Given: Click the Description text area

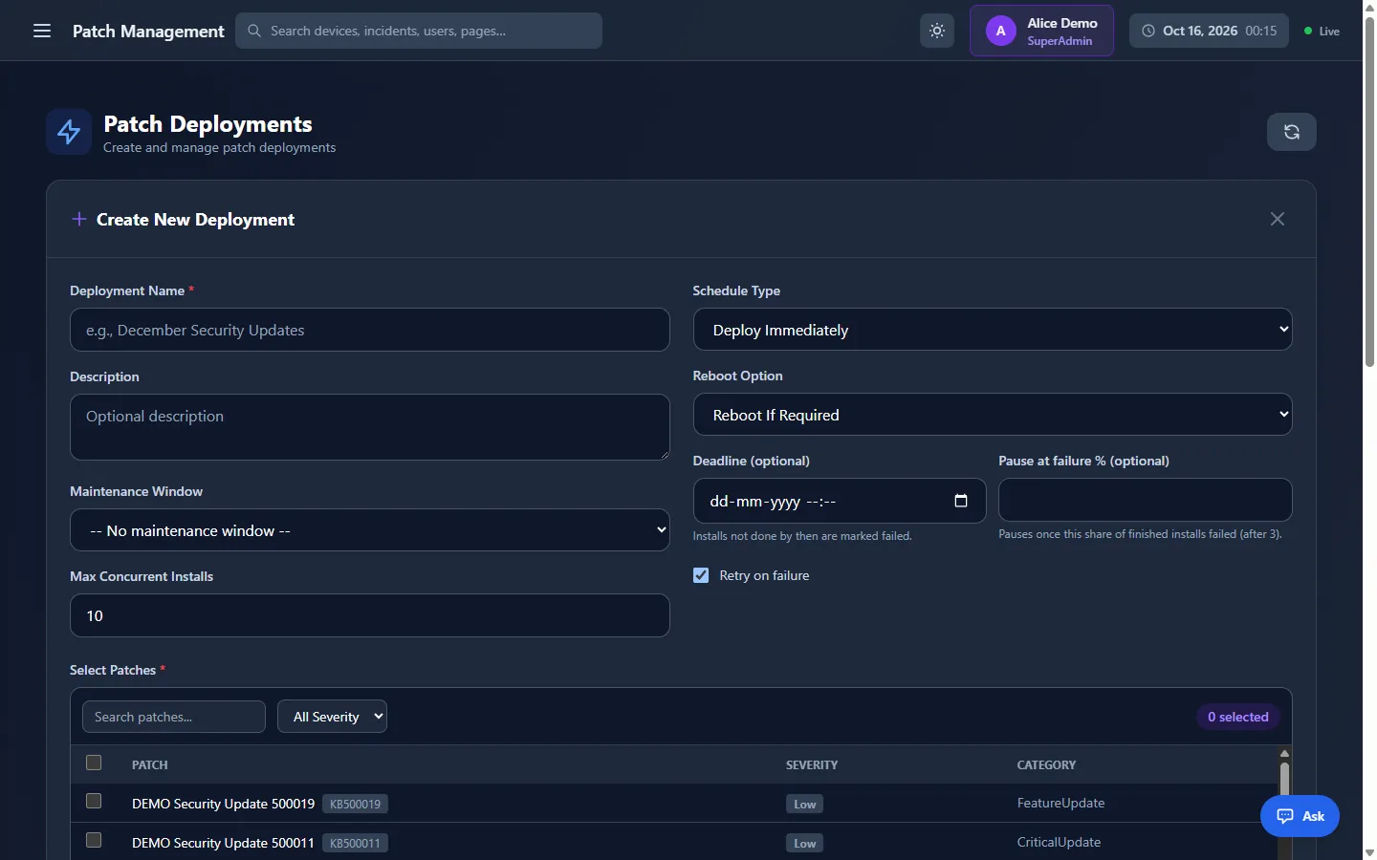Looking at the screenshot, I should tap(370, 427).
